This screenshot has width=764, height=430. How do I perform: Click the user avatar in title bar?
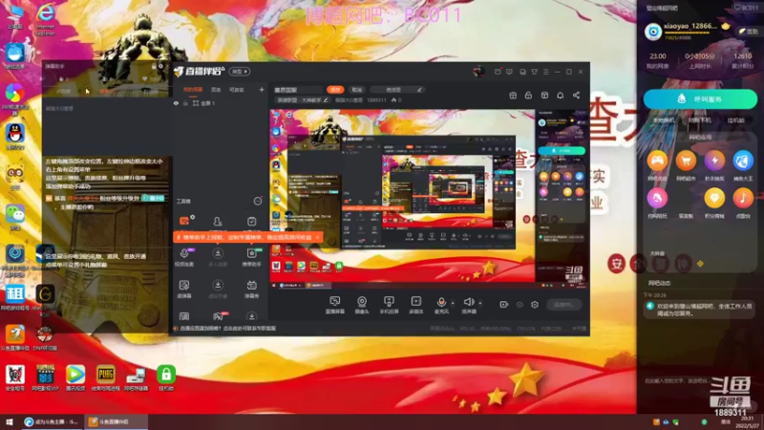click(478, 72)
